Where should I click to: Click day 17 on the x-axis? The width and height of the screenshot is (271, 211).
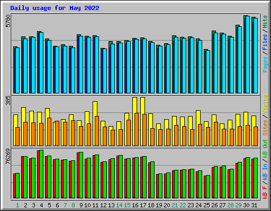(x=143, y=205)
